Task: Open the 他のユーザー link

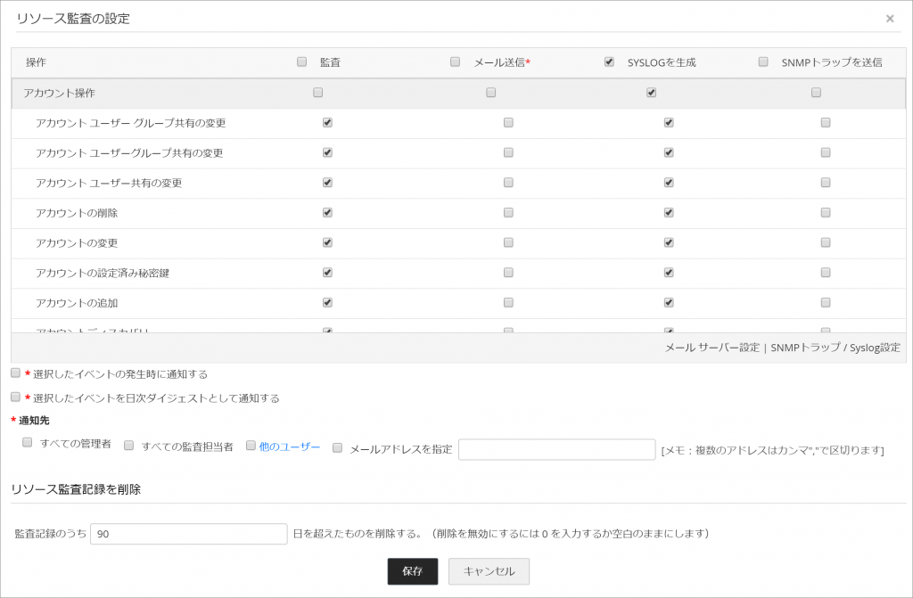Action: [290, 446]
